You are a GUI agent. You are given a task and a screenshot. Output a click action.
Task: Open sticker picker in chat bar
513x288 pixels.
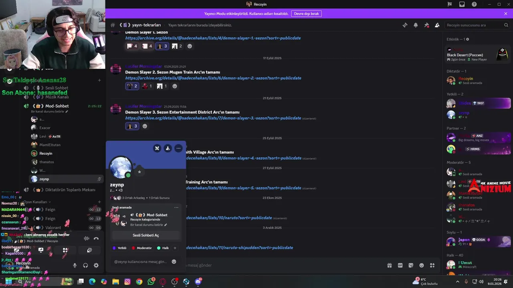tap(411, 265)
